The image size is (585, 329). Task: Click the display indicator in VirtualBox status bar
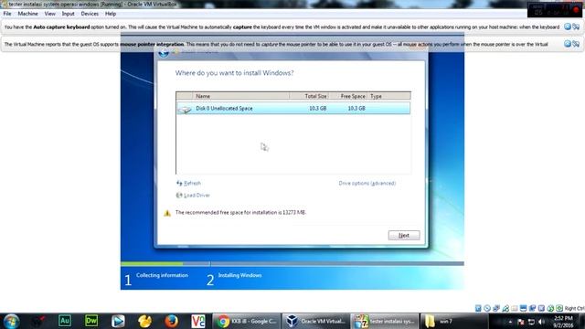(524, 308)
